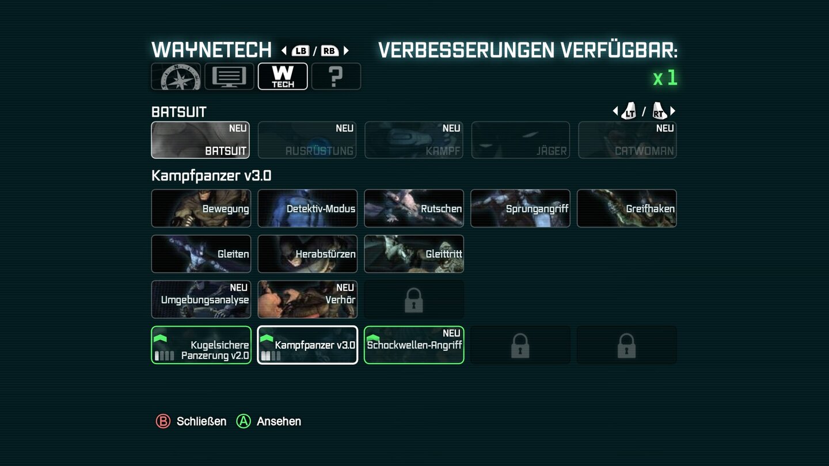
Task: Select the W TECH tab icon
Action: 283,77
